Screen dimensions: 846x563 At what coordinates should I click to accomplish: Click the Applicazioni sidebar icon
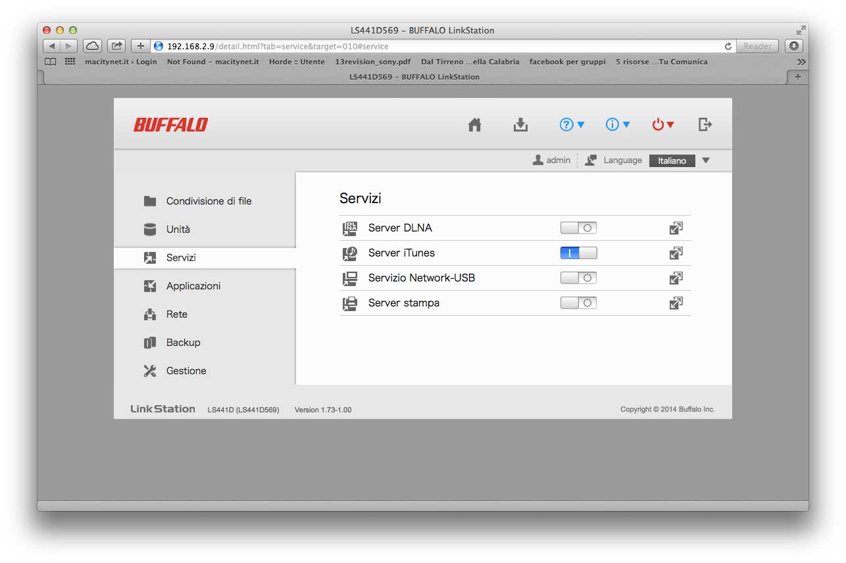[150, 286]
